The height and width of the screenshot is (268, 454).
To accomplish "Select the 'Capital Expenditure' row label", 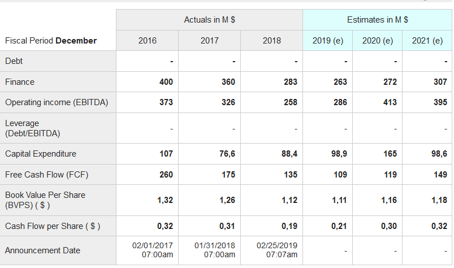I will [x=41, y=154].
